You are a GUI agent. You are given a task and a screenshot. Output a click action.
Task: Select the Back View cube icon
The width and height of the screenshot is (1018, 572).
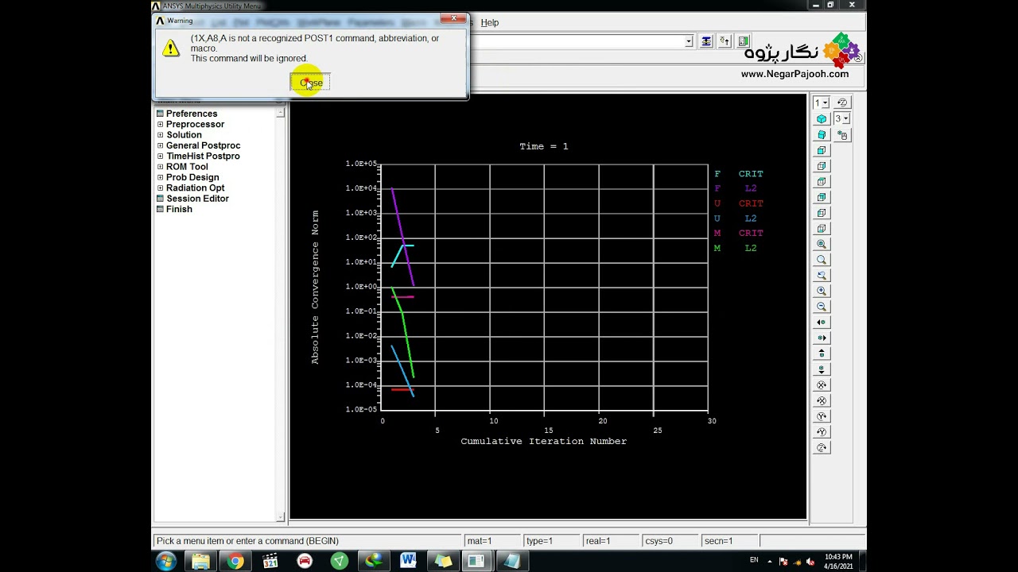click(x=822, y=197)
